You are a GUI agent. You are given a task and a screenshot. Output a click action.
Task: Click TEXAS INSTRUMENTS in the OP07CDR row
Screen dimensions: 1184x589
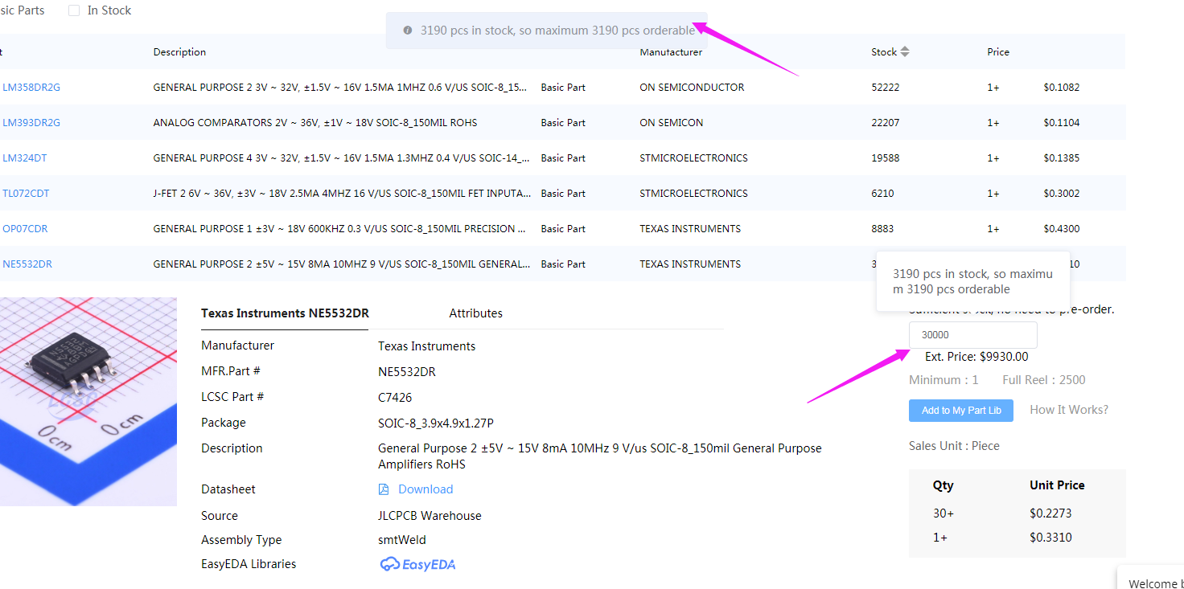tap(690, 229)
